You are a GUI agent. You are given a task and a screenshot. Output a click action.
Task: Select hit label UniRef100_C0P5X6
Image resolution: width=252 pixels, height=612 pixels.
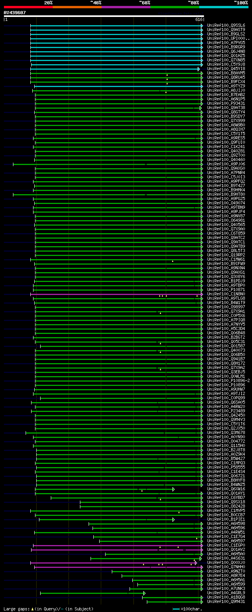226,316
